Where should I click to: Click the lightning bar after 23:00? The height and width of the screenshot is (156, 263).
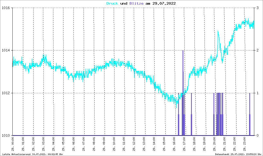(x=250, y=114)
